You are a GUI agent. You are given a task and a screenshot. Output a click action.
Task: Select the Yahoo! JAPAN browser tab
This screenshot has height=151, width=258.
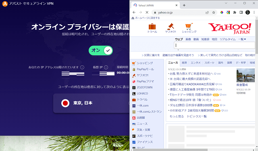[x=156, y=5]
